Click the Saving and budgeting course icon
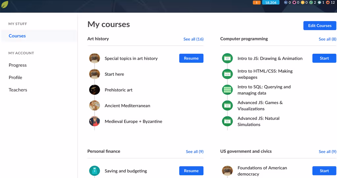This screenshot has width=337, height=178. (x=94, y=171)
